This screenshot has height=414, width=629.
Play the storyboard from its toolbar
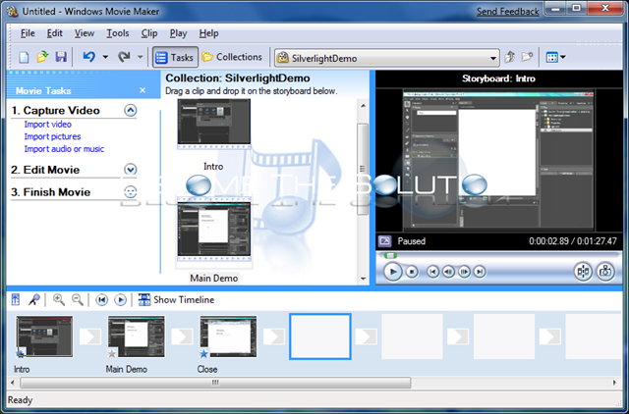coord(120,299)
